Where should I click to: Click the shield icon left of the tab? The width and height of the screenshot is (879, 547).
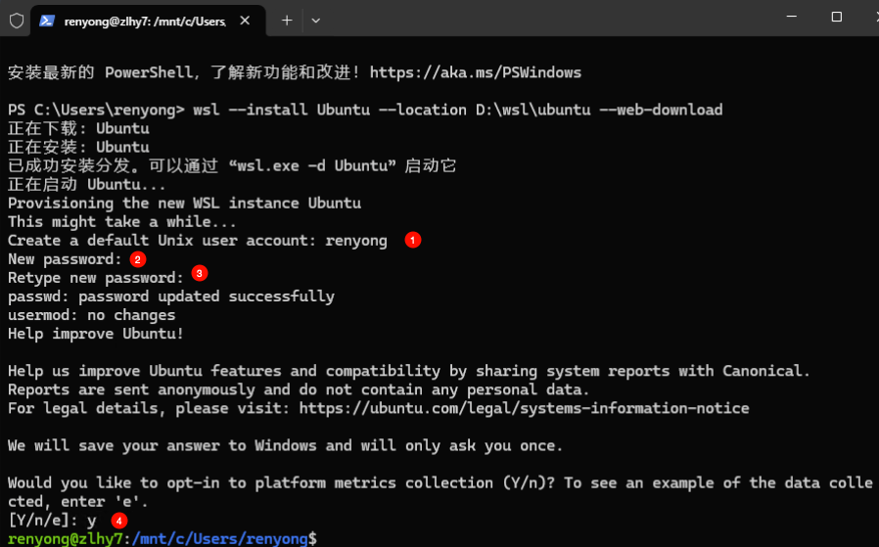click(17, 21)
